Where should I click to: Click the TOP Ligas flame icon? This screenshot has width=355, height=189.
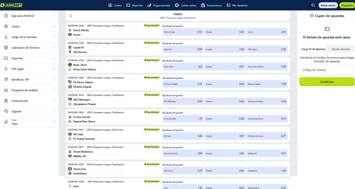(x=6, y=69)
